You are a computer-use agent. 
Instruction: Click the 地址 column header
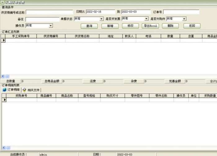(111, 36)
